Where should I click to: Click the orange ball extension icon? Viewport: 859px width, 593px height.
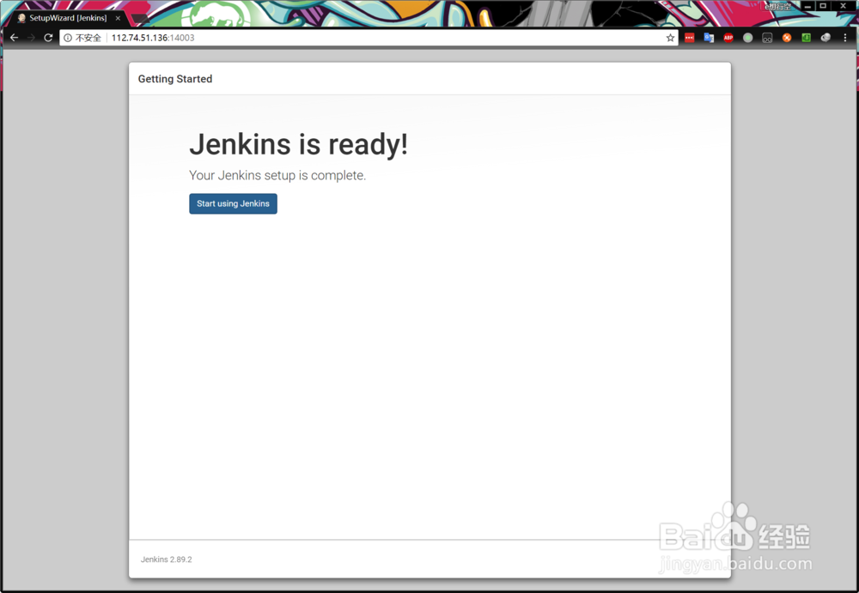point(786,38)
